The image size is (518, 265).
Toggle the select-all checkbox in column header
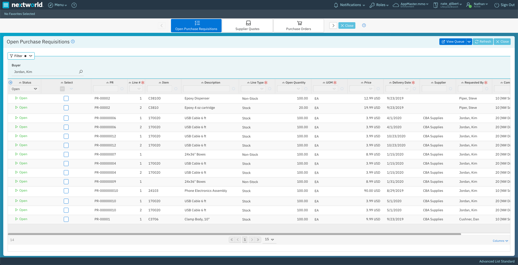pos(62,89)
